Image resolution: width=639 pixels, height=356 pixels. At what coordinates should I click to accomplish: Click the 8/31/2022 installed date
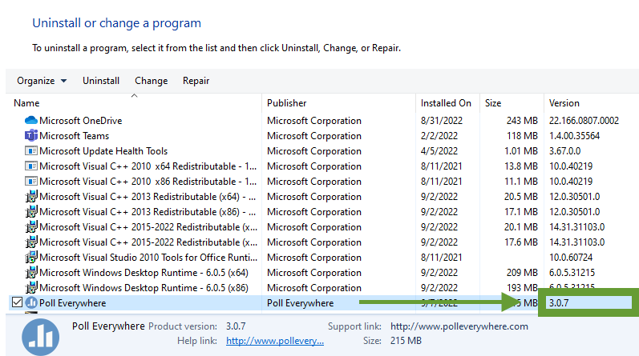pyautogui.click(x=442, y=121)
